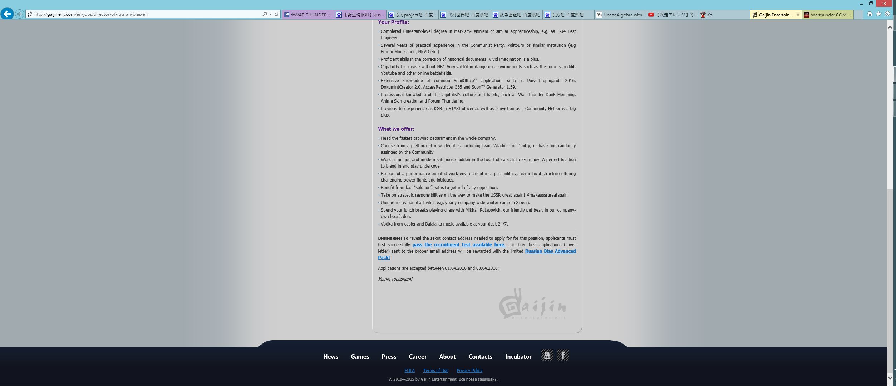
Task: Click the browser forward arrow button
Action: click(x=20, y=14)
